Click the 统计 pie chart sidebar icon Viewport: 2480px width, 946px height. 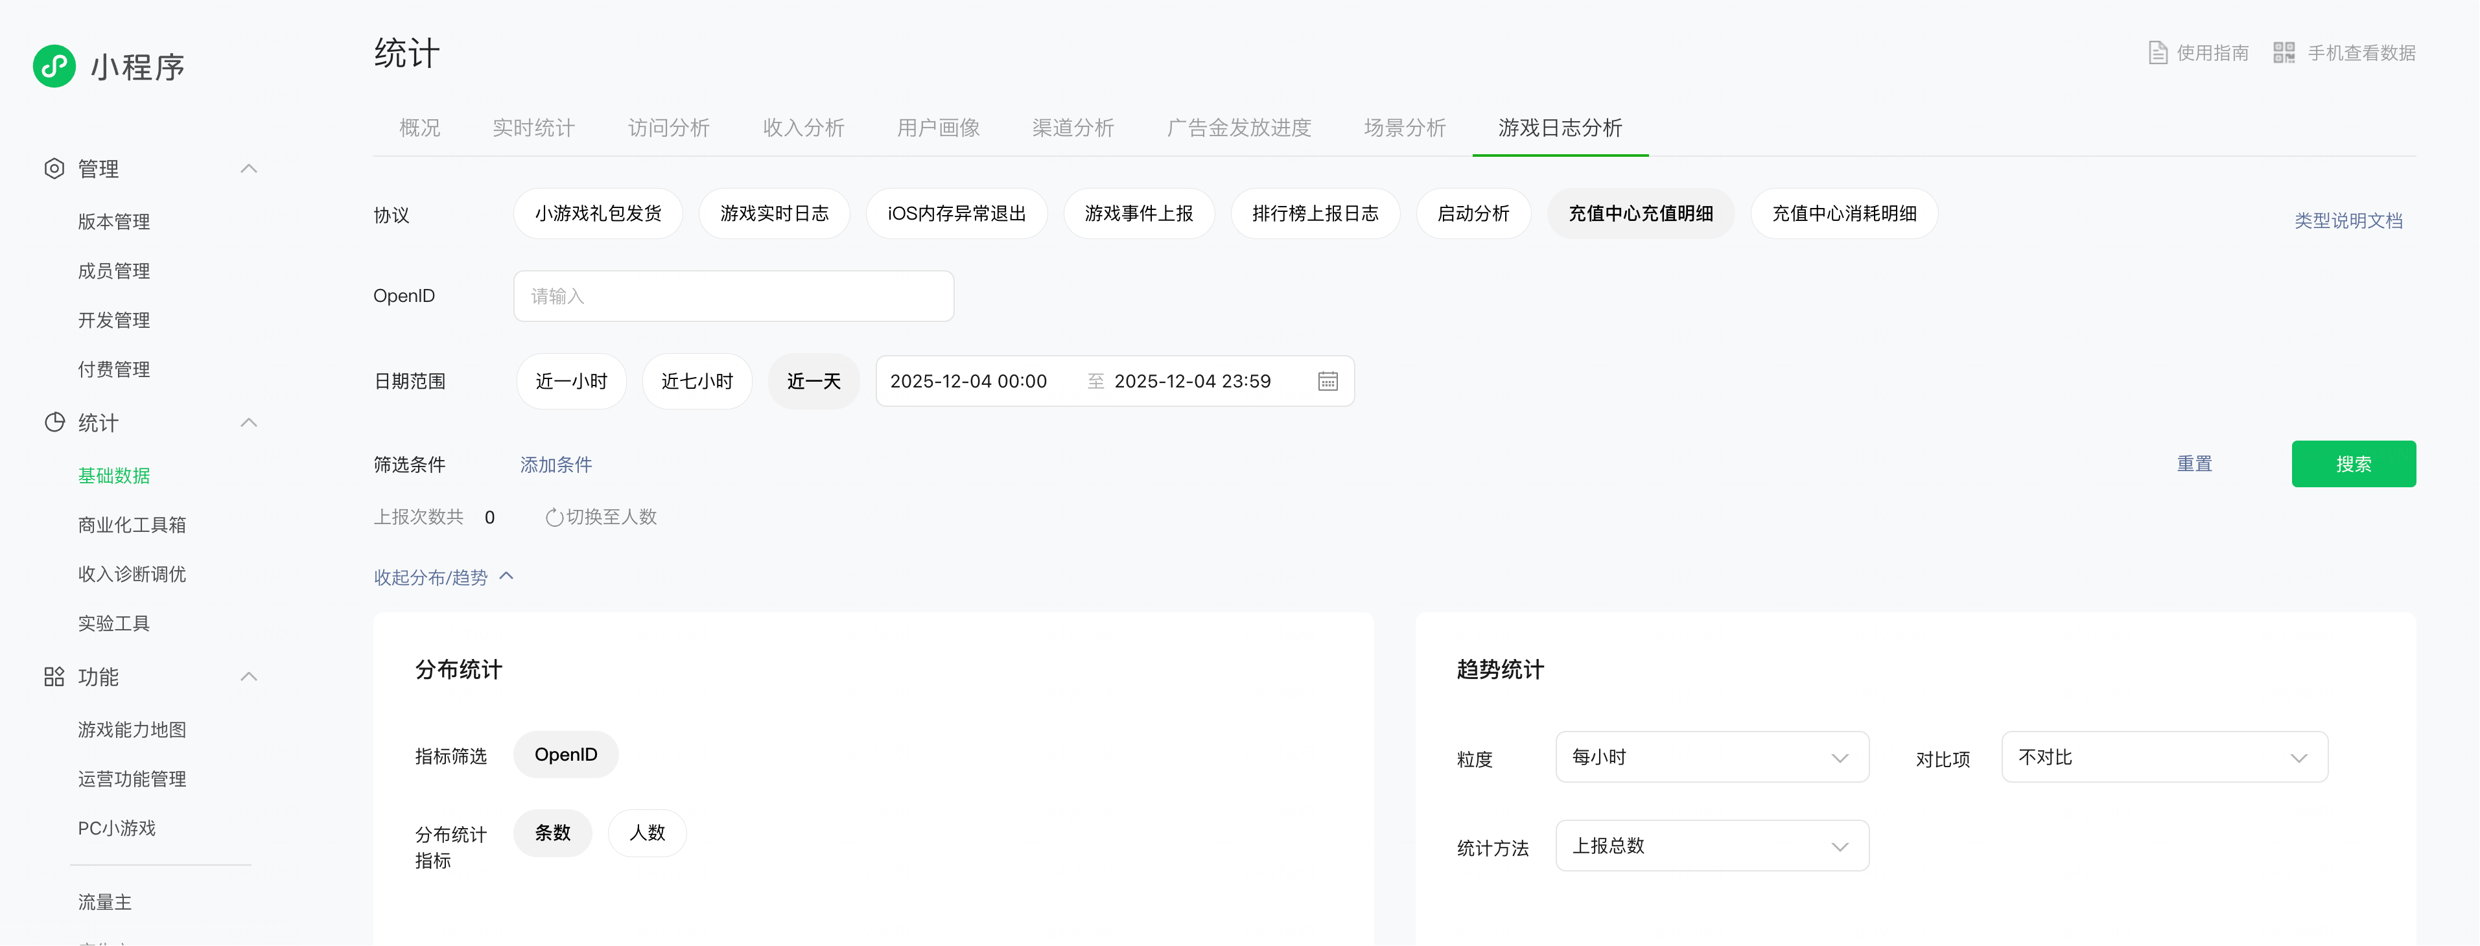point(54,422)
